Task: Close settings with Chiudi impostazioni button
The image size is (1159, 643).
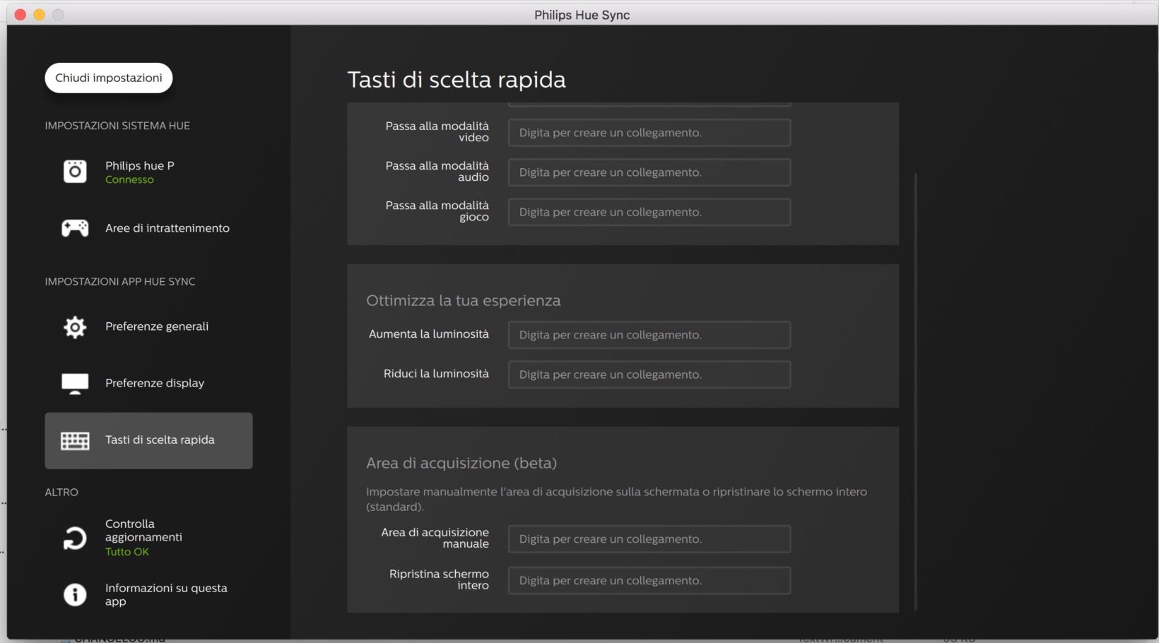Action: [109, 78]
